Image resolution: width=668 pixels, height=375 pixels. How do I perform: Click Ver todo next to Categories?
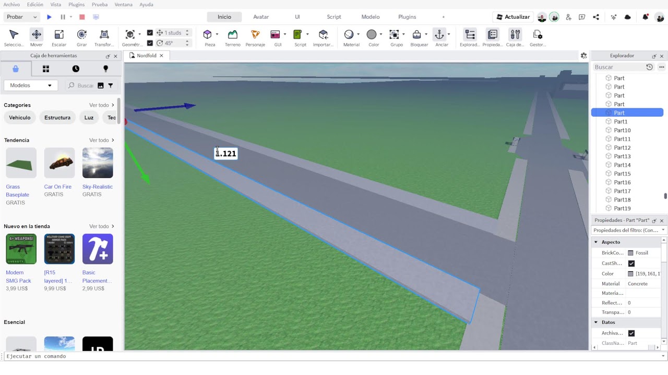click(x=102, y=105)
